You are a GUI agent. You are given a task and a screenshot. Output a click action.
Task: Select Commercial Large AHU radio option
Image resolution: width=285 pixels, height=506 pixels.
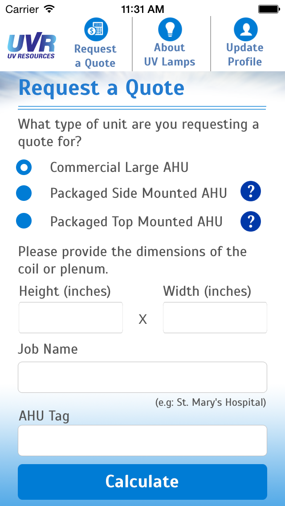(24, 167)
